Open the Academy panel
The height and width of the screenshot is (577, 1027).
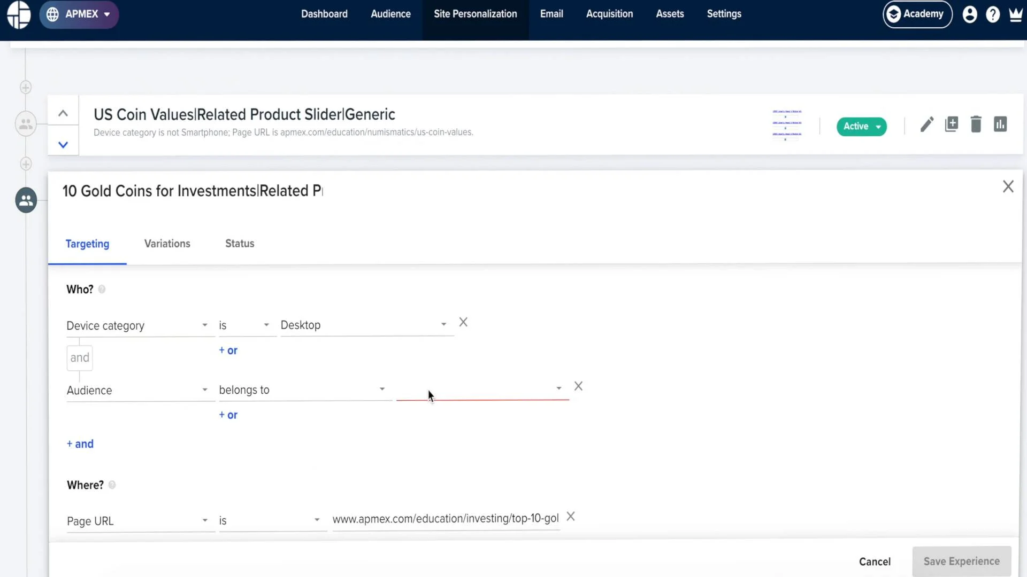coord(916,14)
